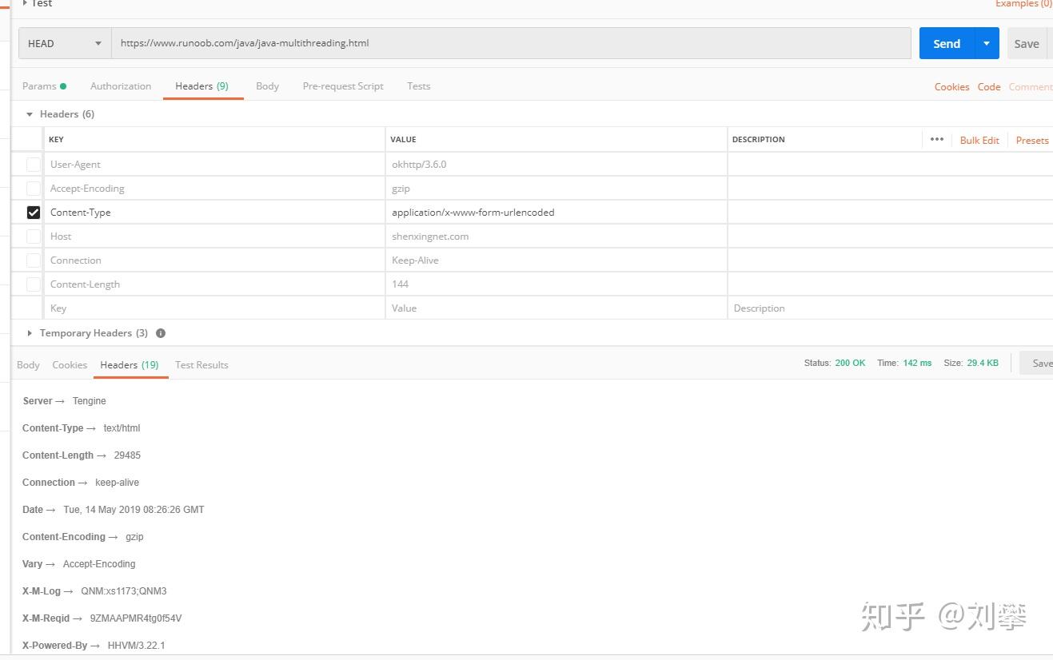Enable the Accept-Encoding header checkbox
Viewport: 1053px width, 660px height.
coord(34,189)
